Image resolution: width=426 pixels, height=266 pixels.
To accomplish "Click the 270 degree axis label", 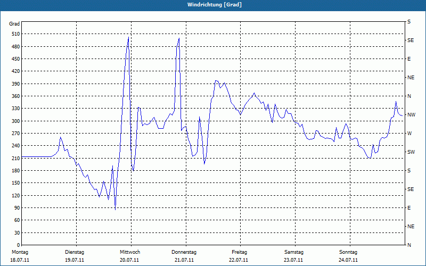I will (16, 134).
